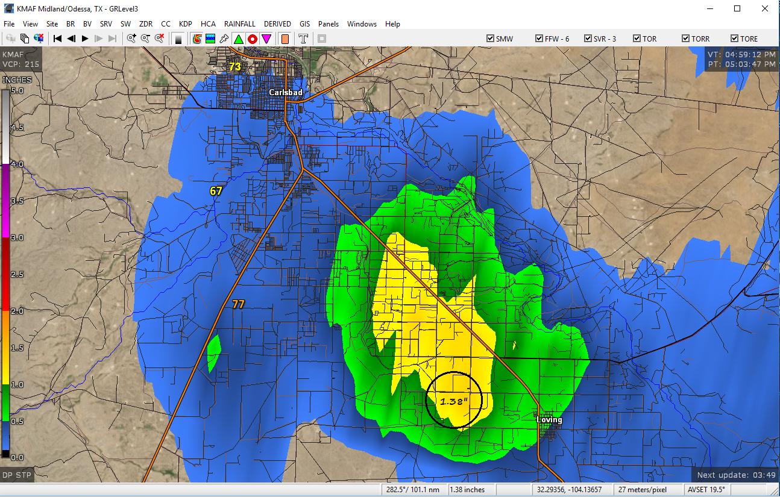
Task: Uncheck the SMW warning checkbox
Action: coord(491,38)
